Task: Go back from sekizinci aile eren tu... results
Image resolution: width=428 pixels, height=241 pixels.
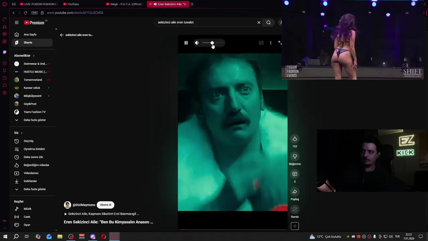Action: pyautogui.click(x=62, y=35)
